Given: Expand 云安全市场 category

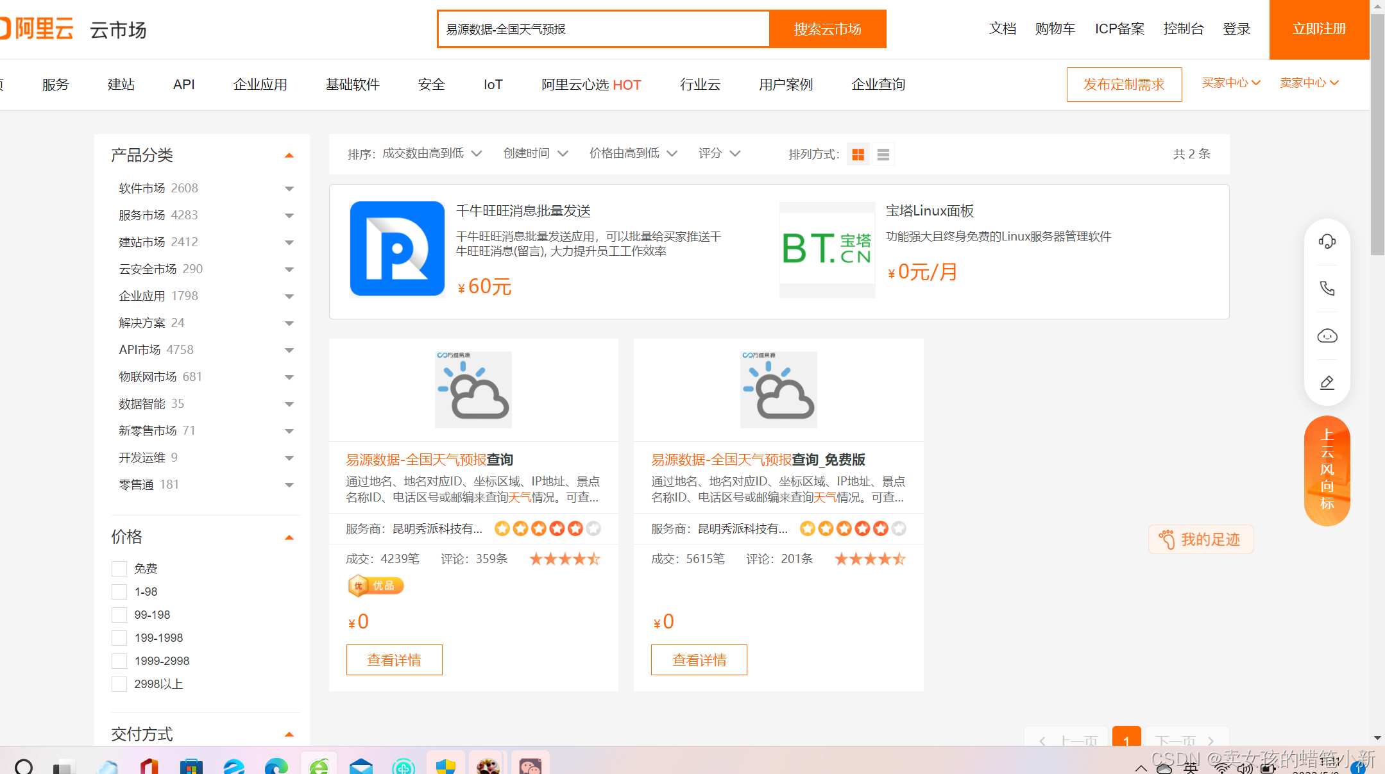Looking at the screenshot, I should click(x=289, y=269).
